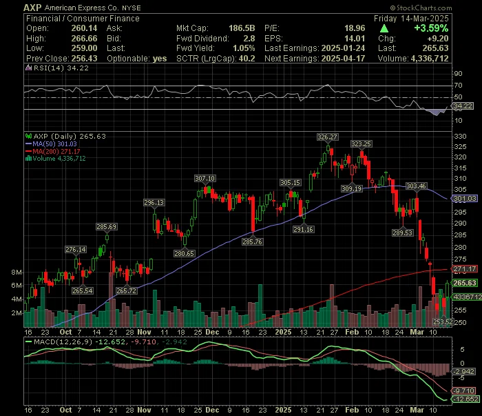The width and height of the screenshot is (482, 416).
Task: Click the red MA(200) line sample in the legend
Action: click(29, 151)
